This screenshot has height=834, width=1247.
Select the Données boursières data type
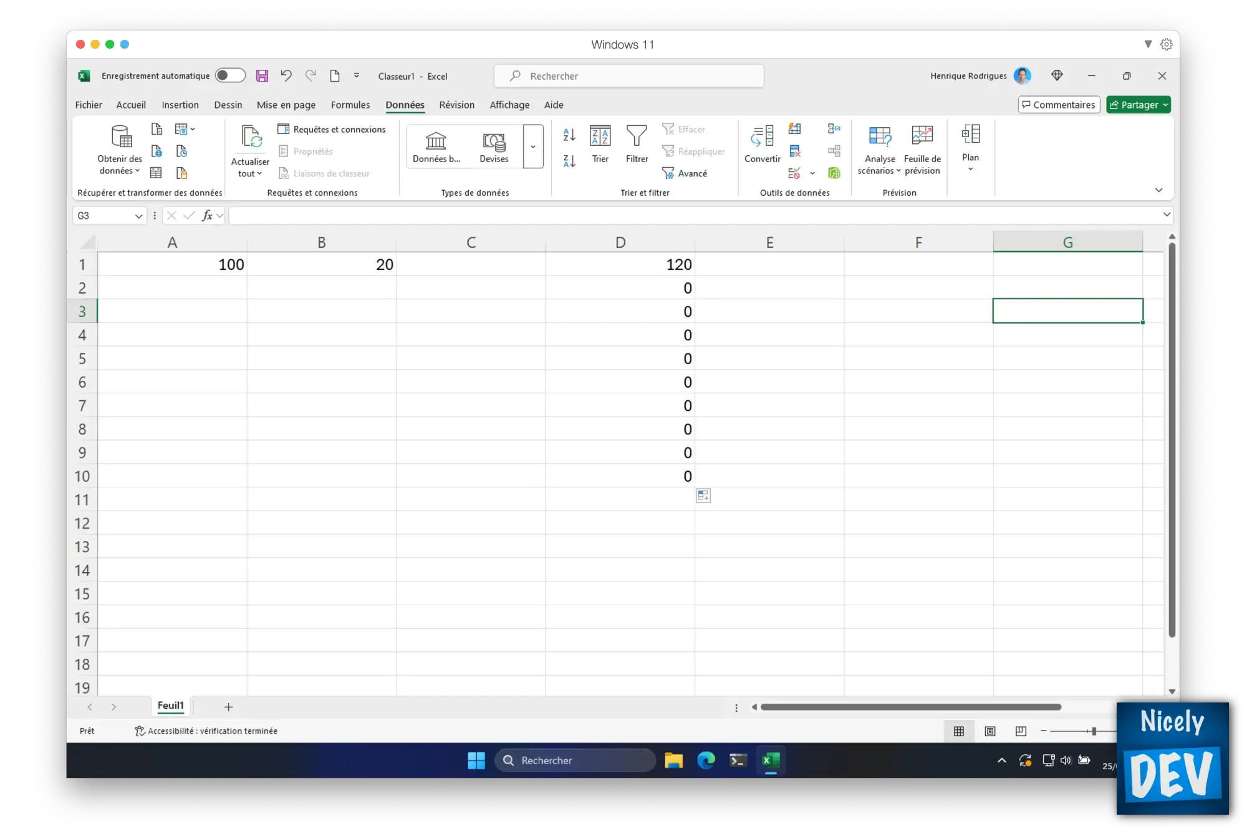[436, 147]
